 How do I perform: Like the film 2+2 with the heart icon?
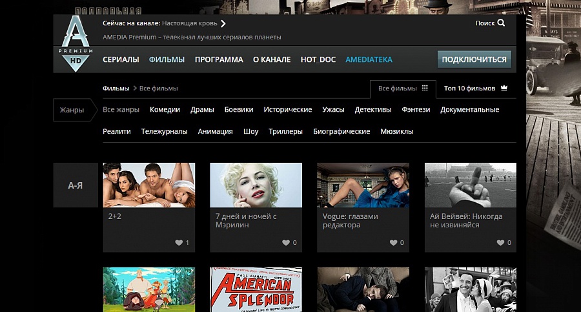coord(179,243)
